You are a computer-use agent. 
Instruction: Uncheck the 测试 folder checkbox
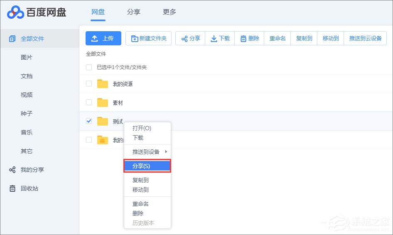click(89, 121)
